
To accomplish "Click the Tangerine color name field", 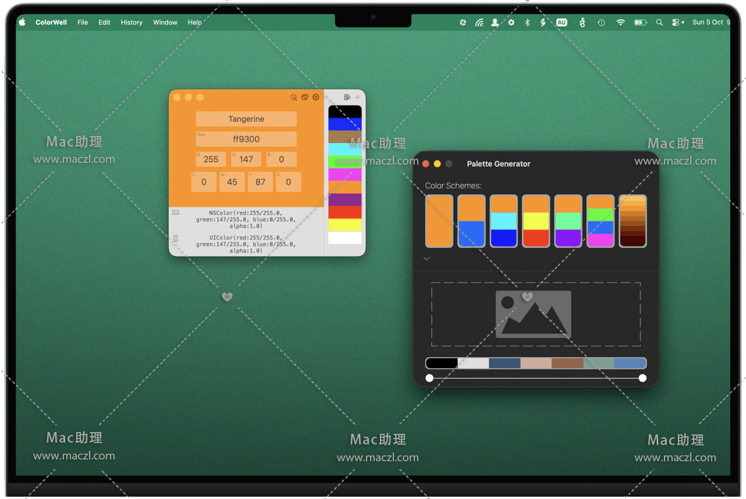I will click(x=246, y=119).
